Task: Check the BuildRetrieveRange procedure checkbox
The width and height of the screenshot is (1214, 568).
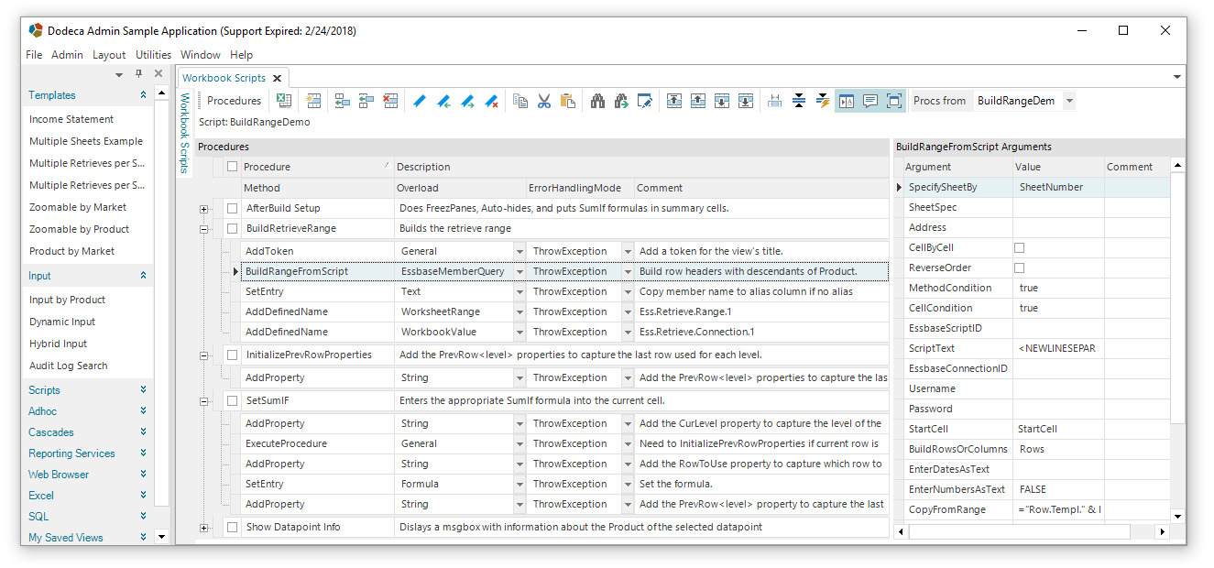Action: click(x=232, y=228)
